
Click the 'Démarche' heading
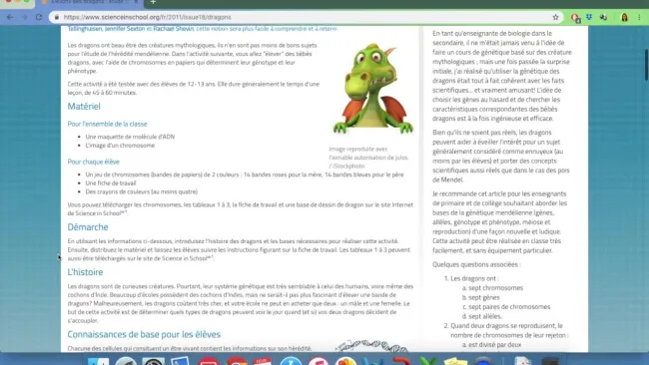coord(88,227)
